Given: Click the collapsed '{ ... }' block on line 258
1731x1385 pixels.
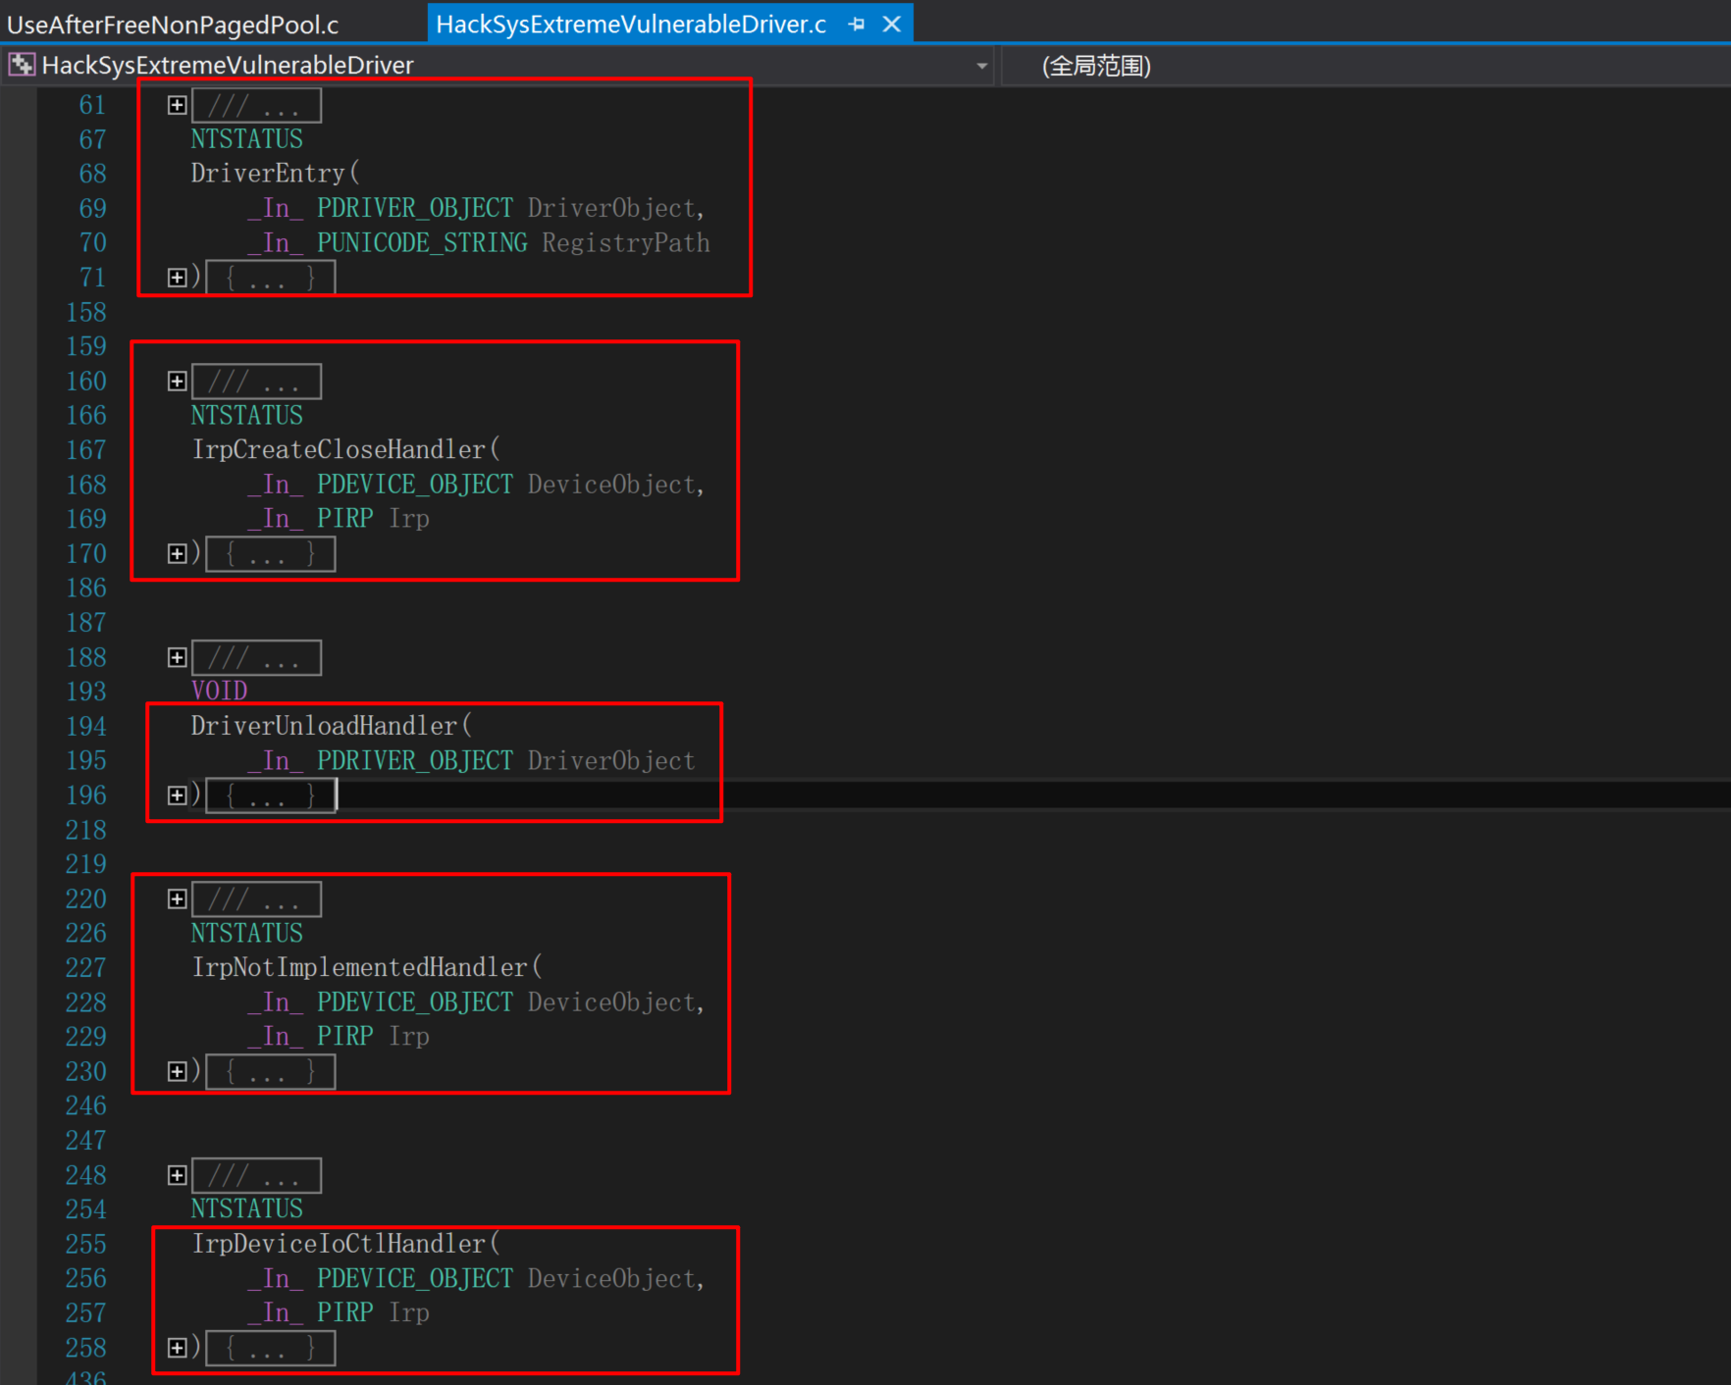Looking at the screenshot, I should [271, 1348].
